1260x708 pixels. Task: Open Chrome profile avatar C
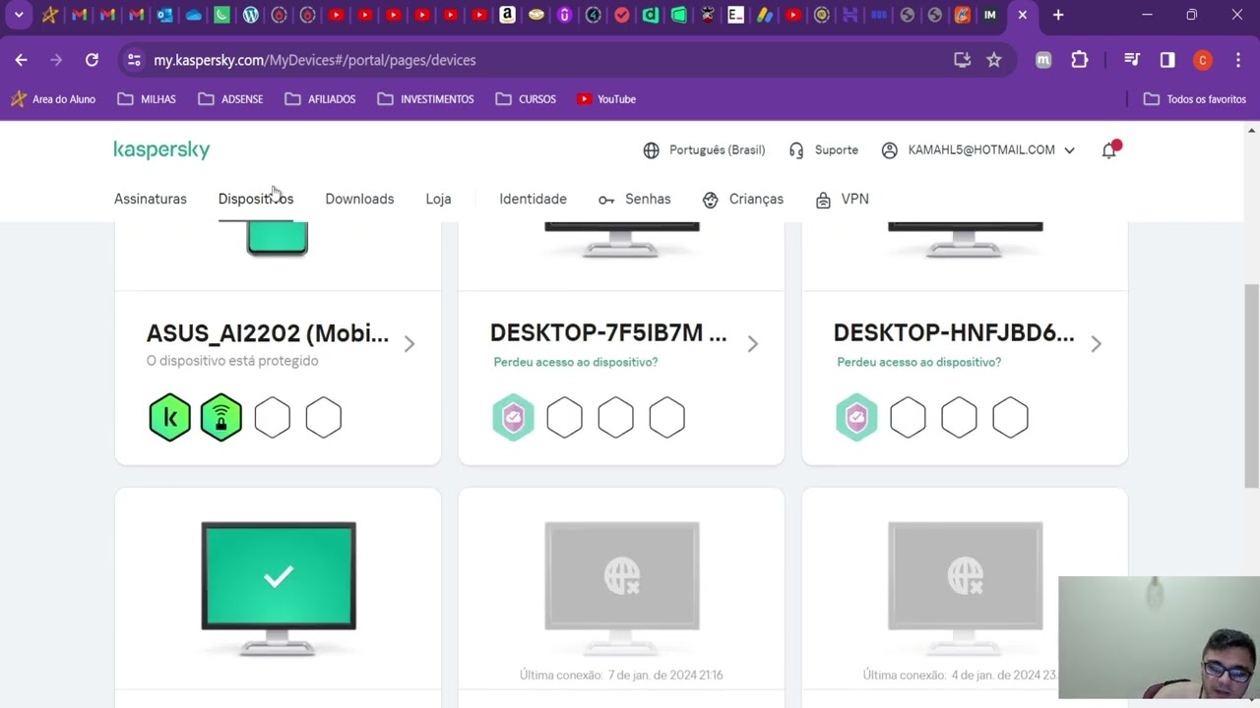[1203, 60]
